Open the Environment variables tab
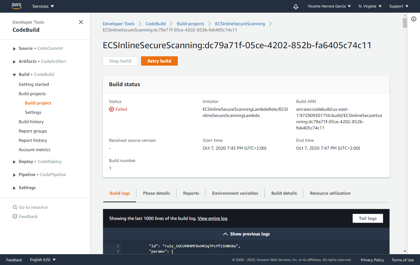 tap(235, 193)
